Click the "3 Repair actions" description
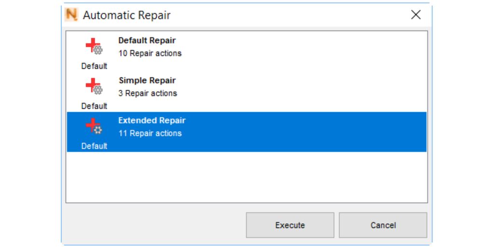The height and width of the screenshot is (248, 494). pos(148,93)
